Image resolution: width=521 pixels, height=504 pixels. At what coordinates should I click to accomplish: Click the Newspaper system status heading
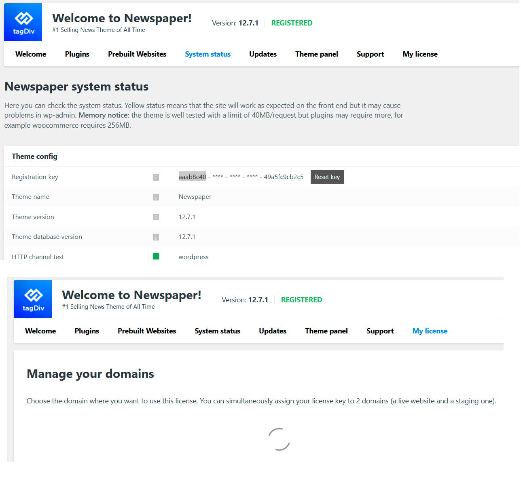(76, 86)
